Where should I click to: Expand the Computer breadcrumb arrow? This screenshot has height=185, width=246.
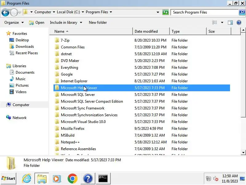click(x=54, y=12)
